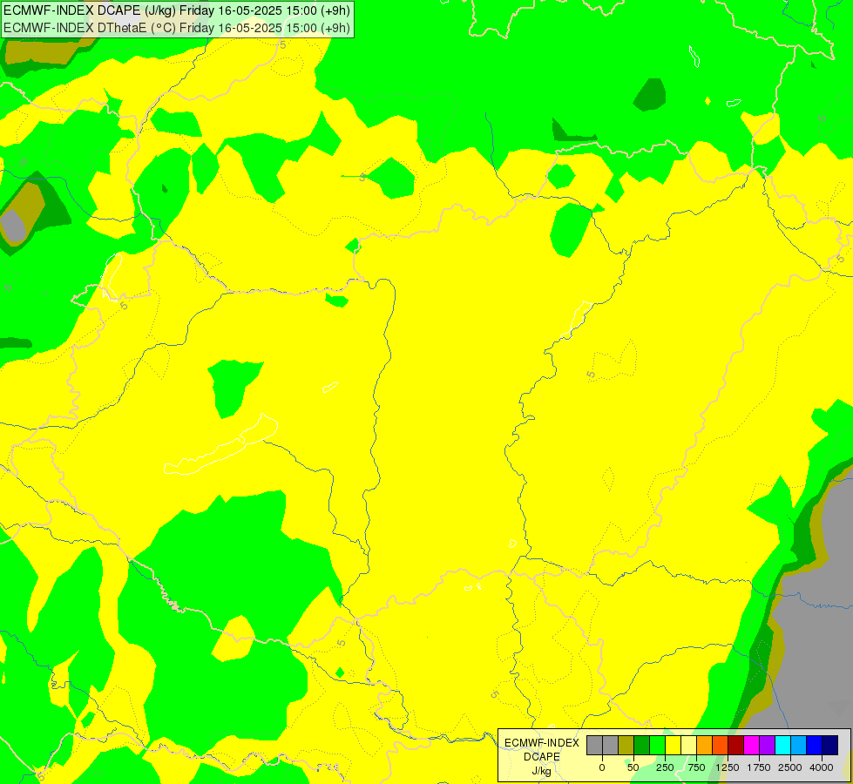This screenshot has height=784, width=853.
Task: Select the olive swatch in the legend
Action: pos(626,745)
